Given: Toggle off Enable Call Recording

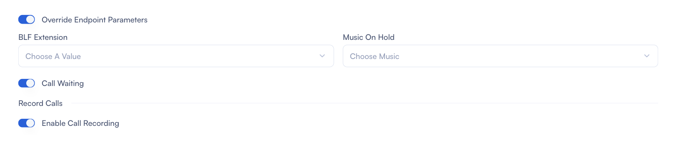Looking at the screenshot, I should (27, 123).
